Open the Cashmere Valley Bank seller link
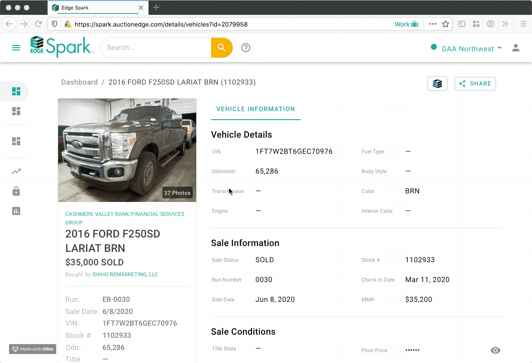This screenshot has height=363, width=532. [125, 218]
